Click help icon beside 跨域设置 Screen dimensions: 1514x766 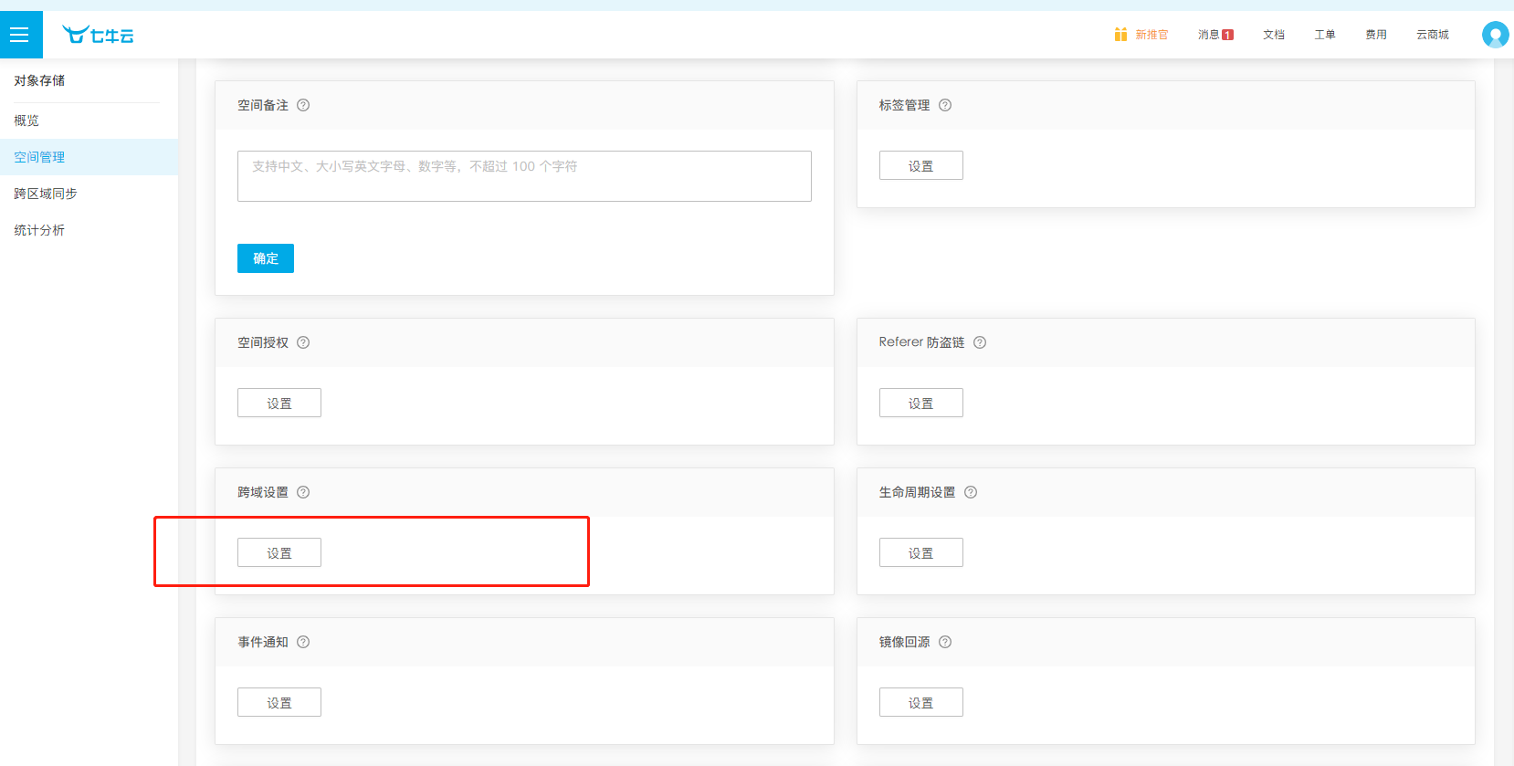pyautogui.click(x=303, y=492)
